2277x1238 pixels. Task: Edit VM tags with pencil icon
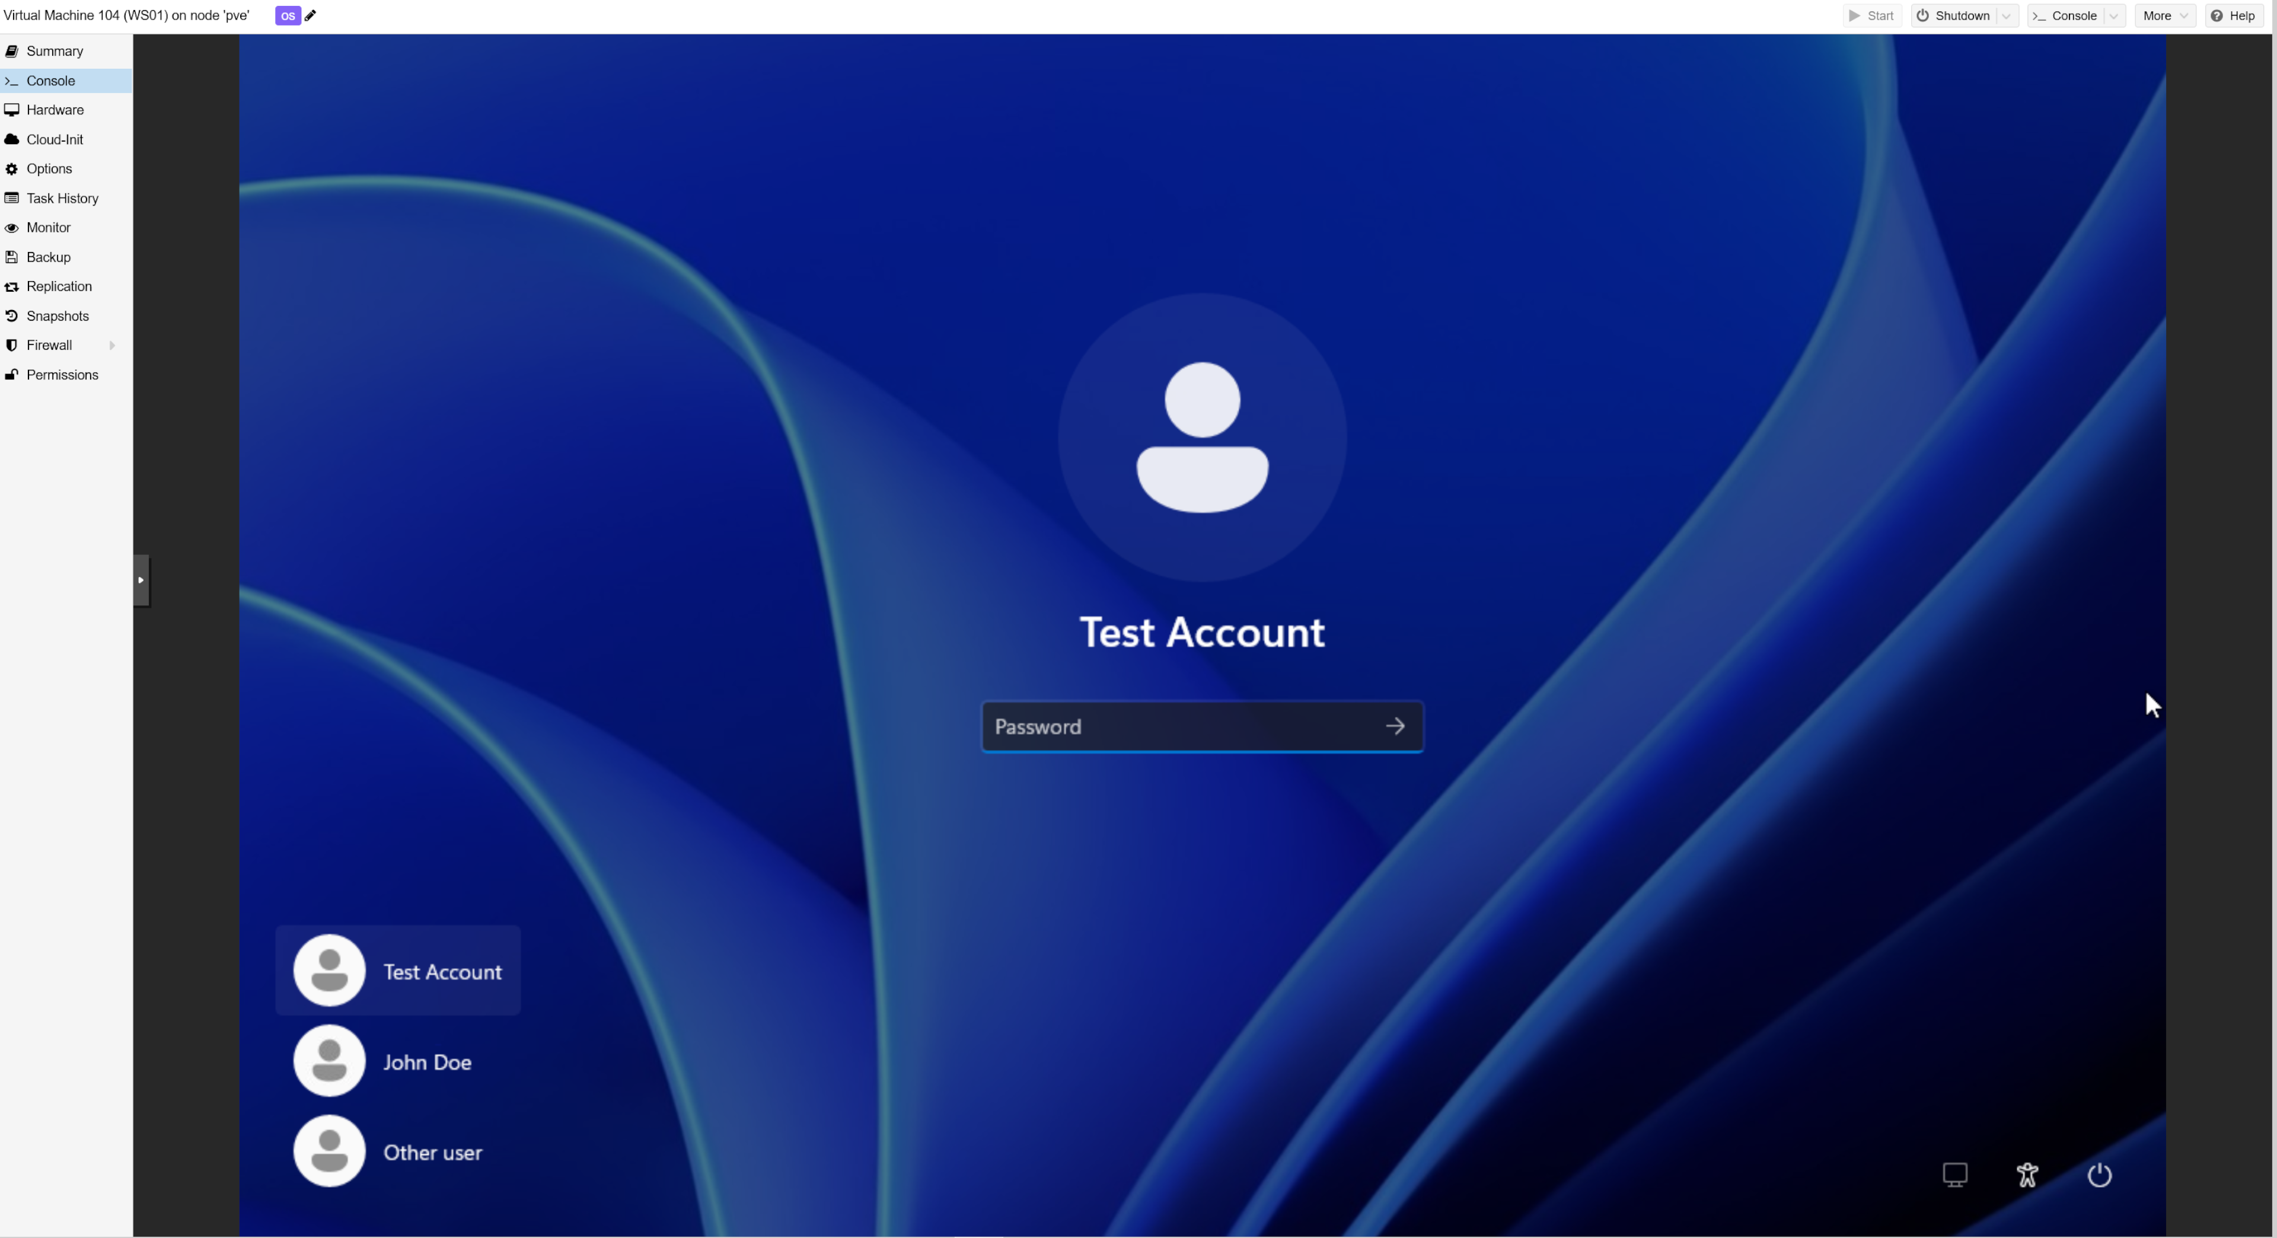coord(310,15)
